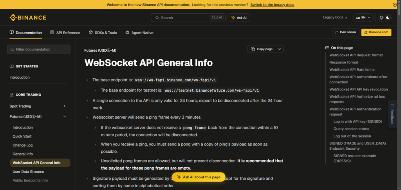Open the Dev Forum button

click(x=345, y=32)
